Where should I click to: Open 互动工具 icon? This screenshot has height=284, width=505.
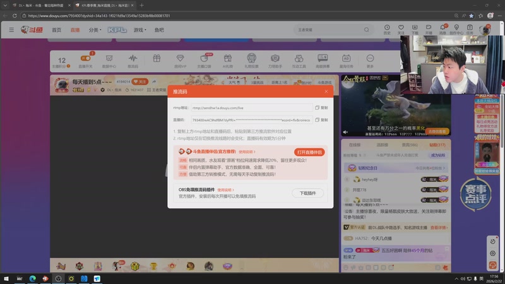(299, 61)
